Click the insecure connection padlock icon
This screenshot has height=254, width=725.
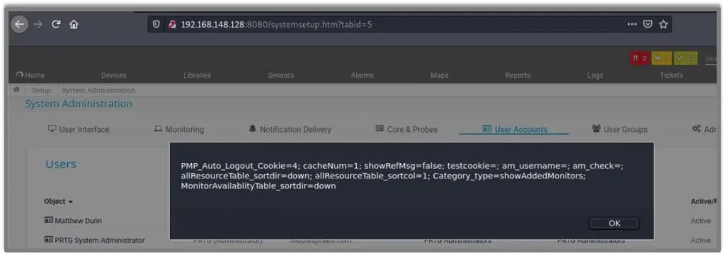tap(172, 25)
